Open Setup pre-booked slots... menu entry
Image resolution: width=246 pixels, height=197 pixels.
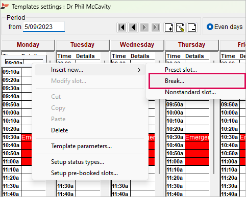84,173
